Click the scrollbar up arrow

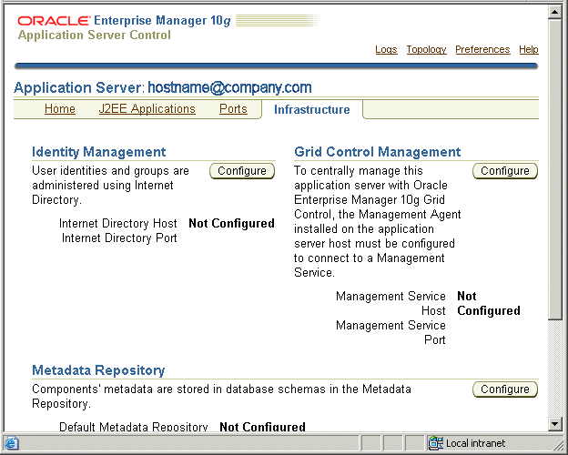coord(554,13)
